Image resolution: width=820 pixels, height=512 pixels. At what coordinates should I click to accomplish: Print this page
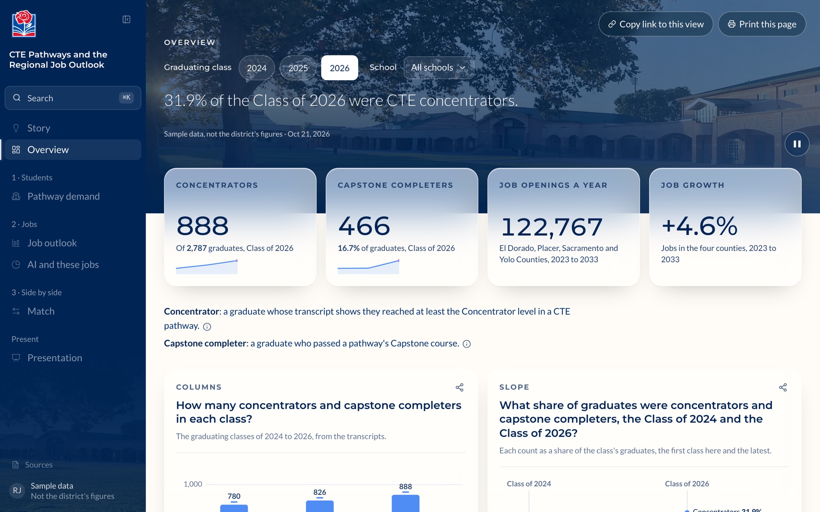[762, 24]
